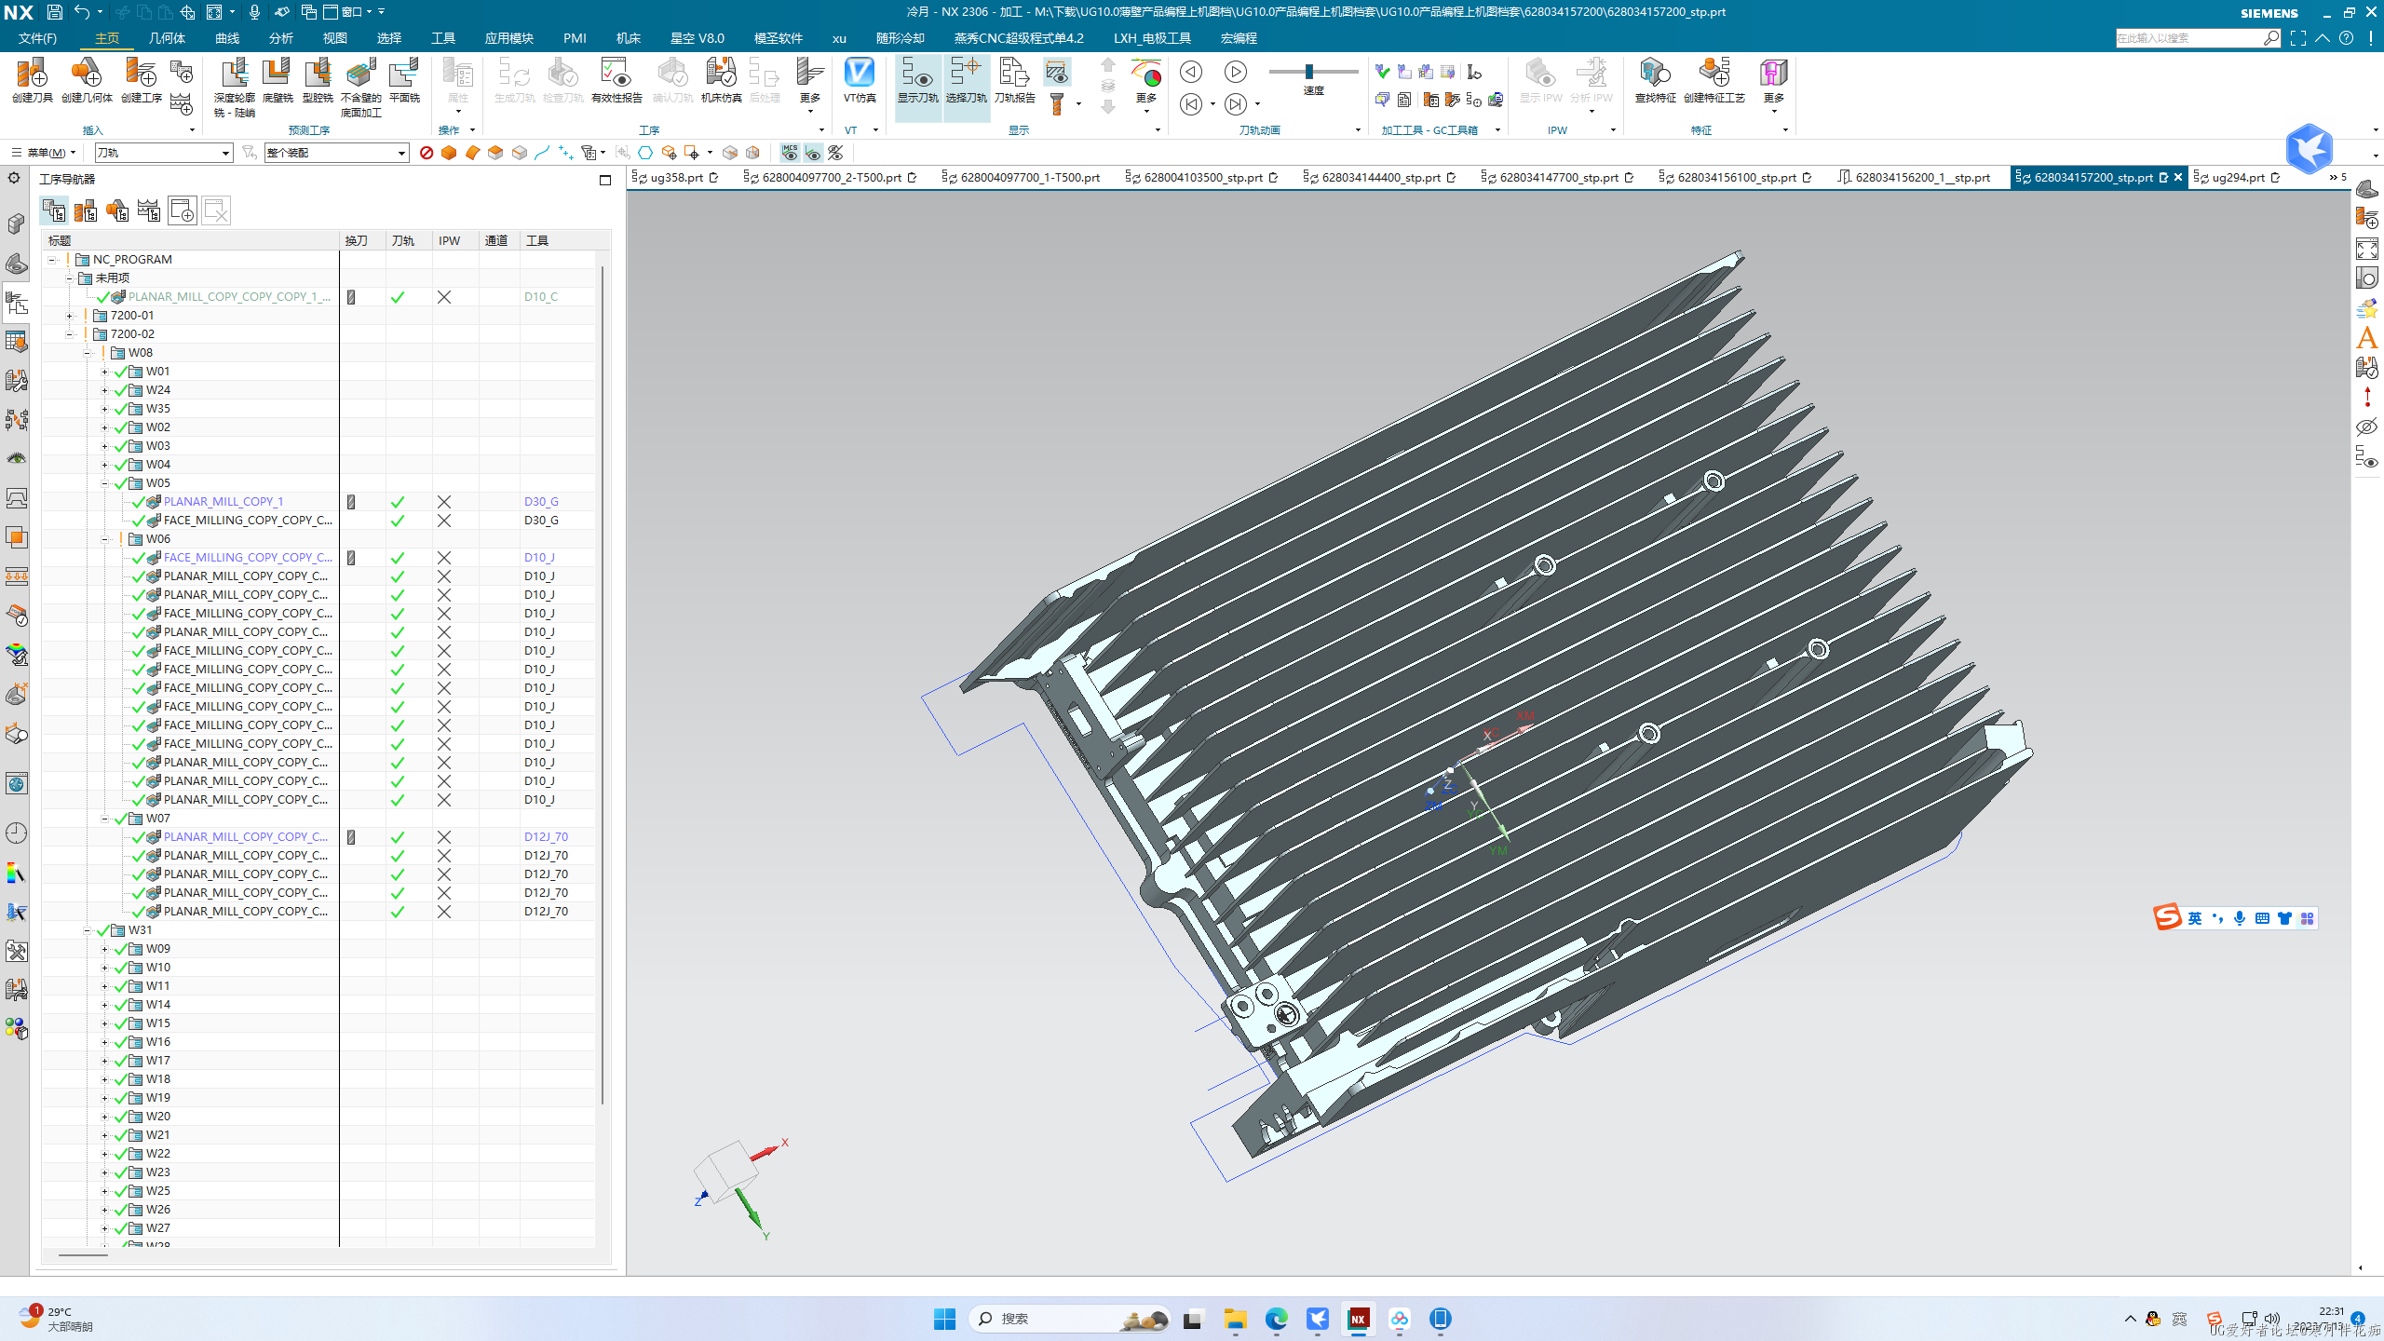The height and width of the screenshot is (1341, 2384).
Task: Switch navigator to Program Order view
Action: coord(54,211)
